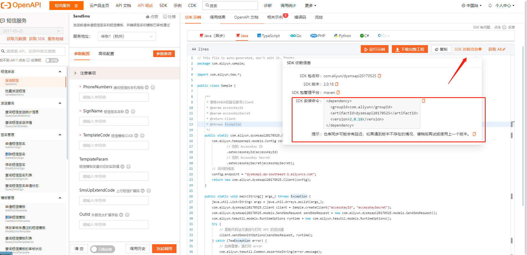This screenshot has width=527, height=255.
Task: Open the 错误码 tab
Action: click(300, 17)
